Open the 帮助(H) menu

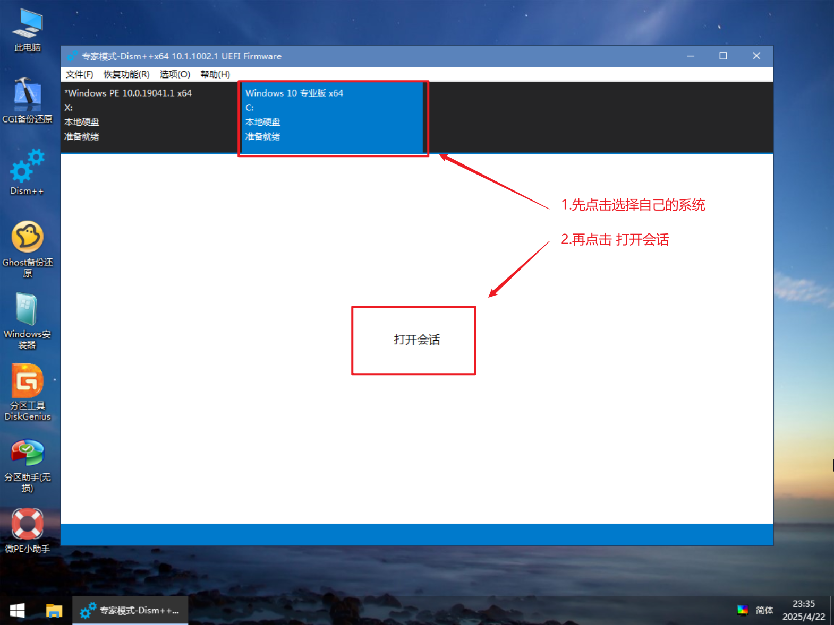(x=215, y=74)
